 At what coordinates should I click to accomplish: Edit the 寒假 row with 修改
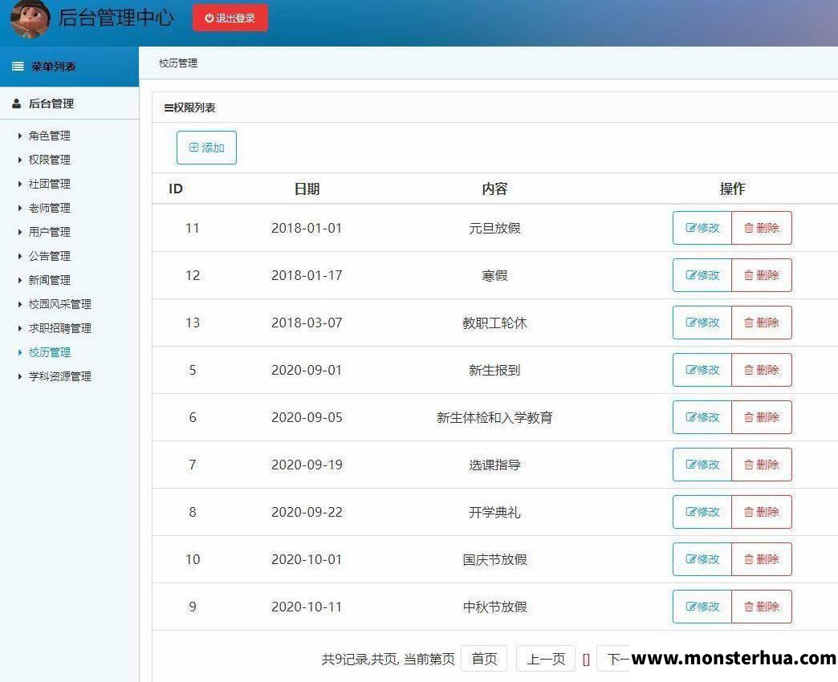pos(702,275)
